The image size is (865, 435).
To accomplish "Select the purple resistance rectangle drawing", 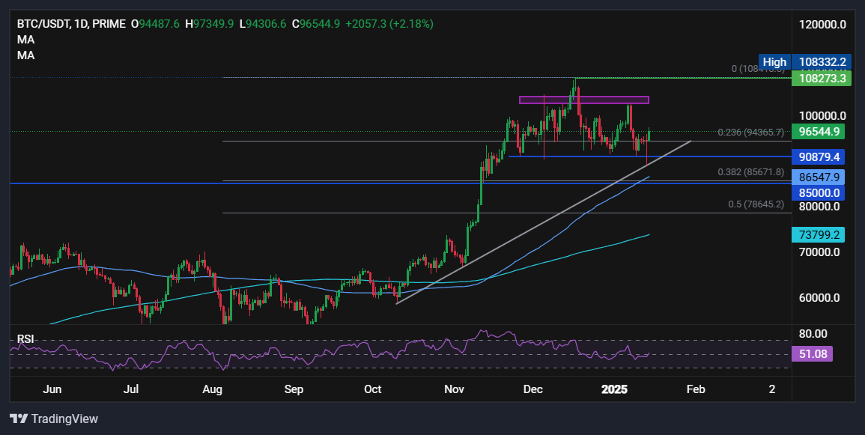I will pos(584,100).
